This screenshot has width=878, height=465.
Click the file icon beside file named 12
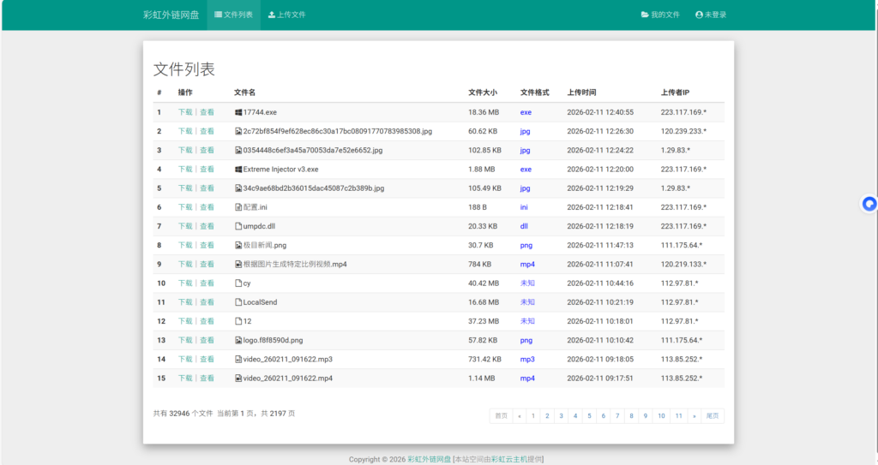point(238,322)
